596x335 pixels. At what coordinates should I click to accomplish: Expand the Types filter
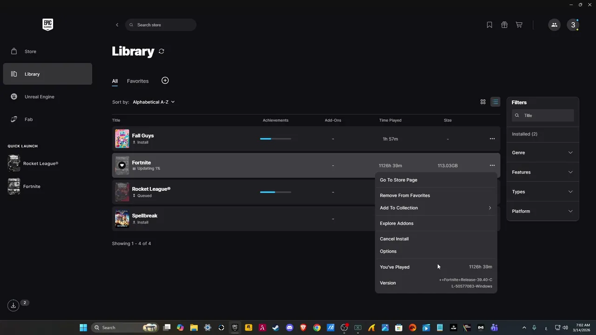[543, 192]
